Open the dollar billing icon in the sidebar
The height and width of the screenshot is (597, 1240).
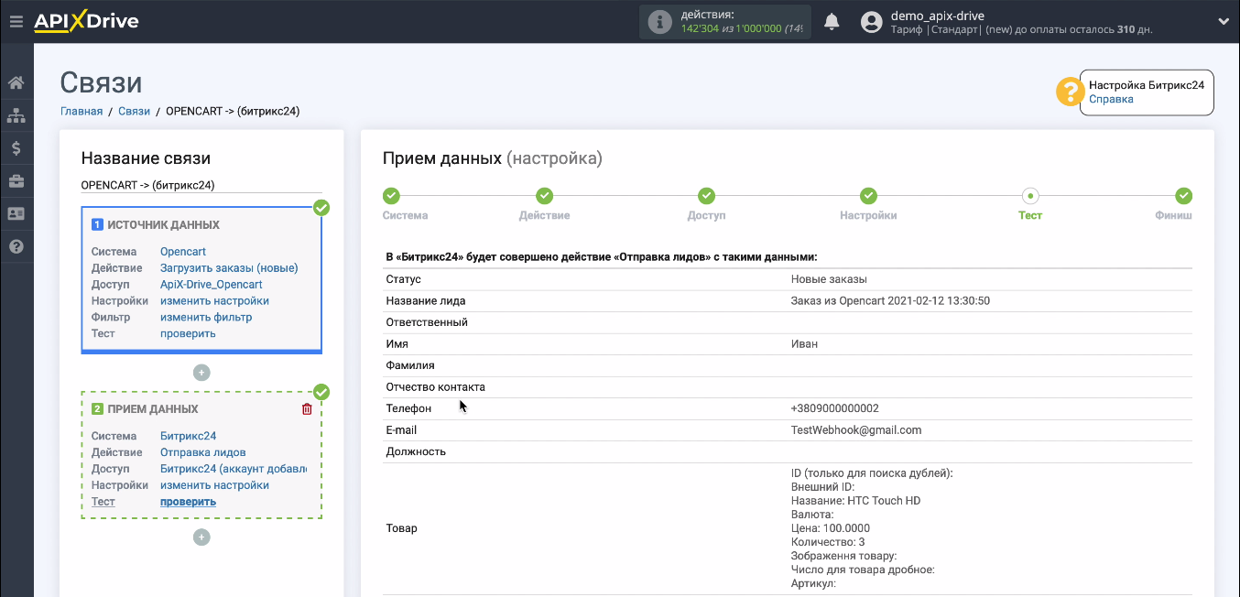pyautogui.click(x=16, y=148)
